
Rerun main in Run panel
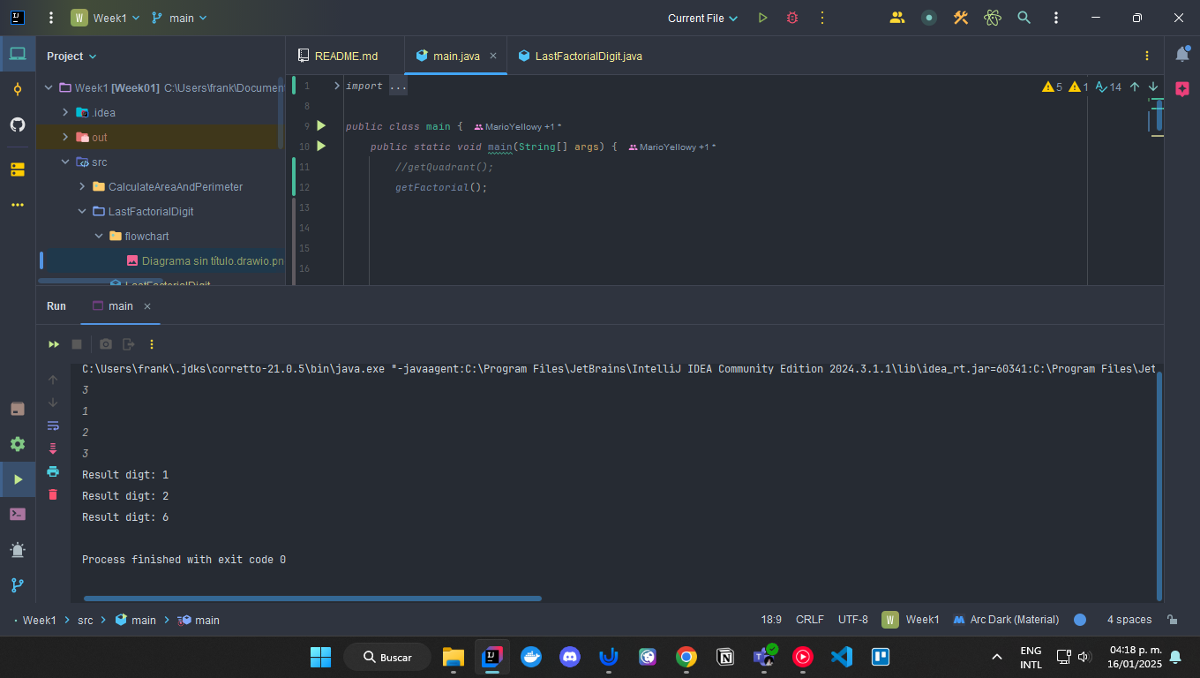click(54, 344)
